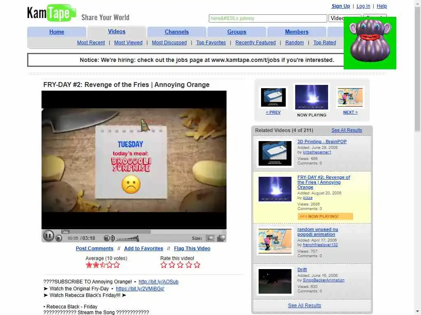
Task: Click the Log In link
Action: tap(363, 6)
